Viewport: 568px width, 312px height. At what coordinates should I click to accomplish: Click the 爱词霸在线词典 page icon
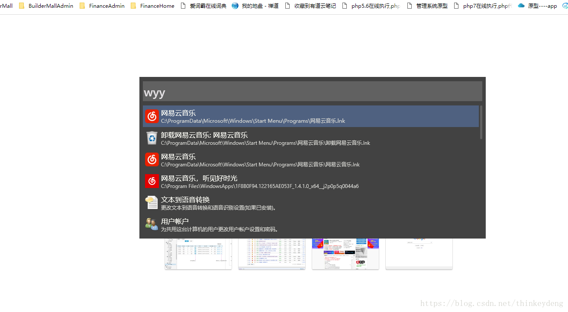coord(183,6)
